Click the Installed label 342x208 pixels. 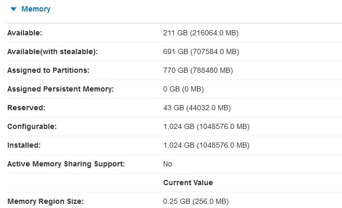[24, 145]
